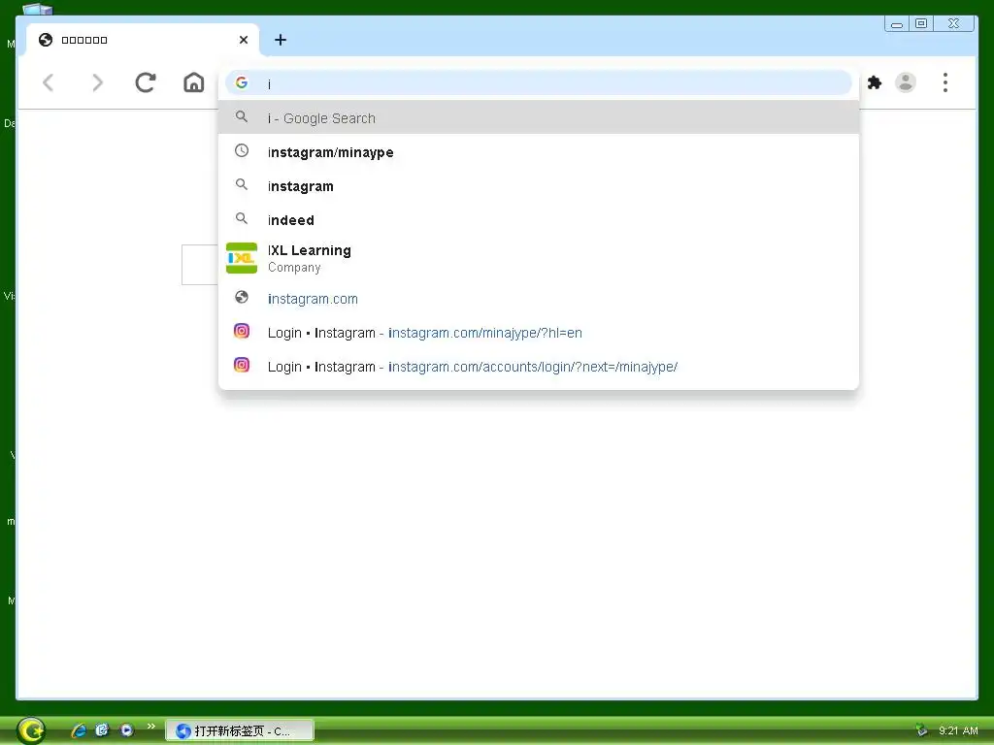This screenshot has height=745, width=994.
Task: Open Chrome's three-dot menu
Action: [x=945, y=82]
